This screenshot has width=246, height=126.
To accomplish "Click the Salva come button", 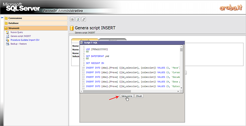I will click(127, 96).
